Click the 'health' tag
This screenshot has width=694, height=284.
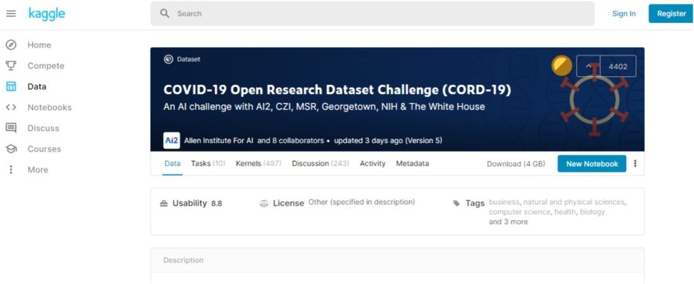coord(565,212)
